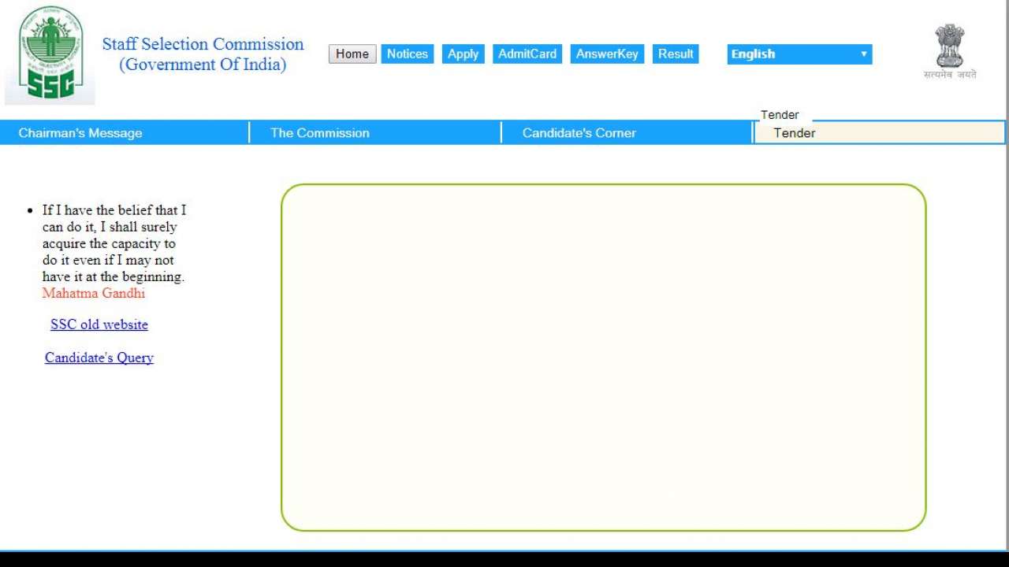
Task: Click the AdmitCard button
Action: click(x=527, y=54)
